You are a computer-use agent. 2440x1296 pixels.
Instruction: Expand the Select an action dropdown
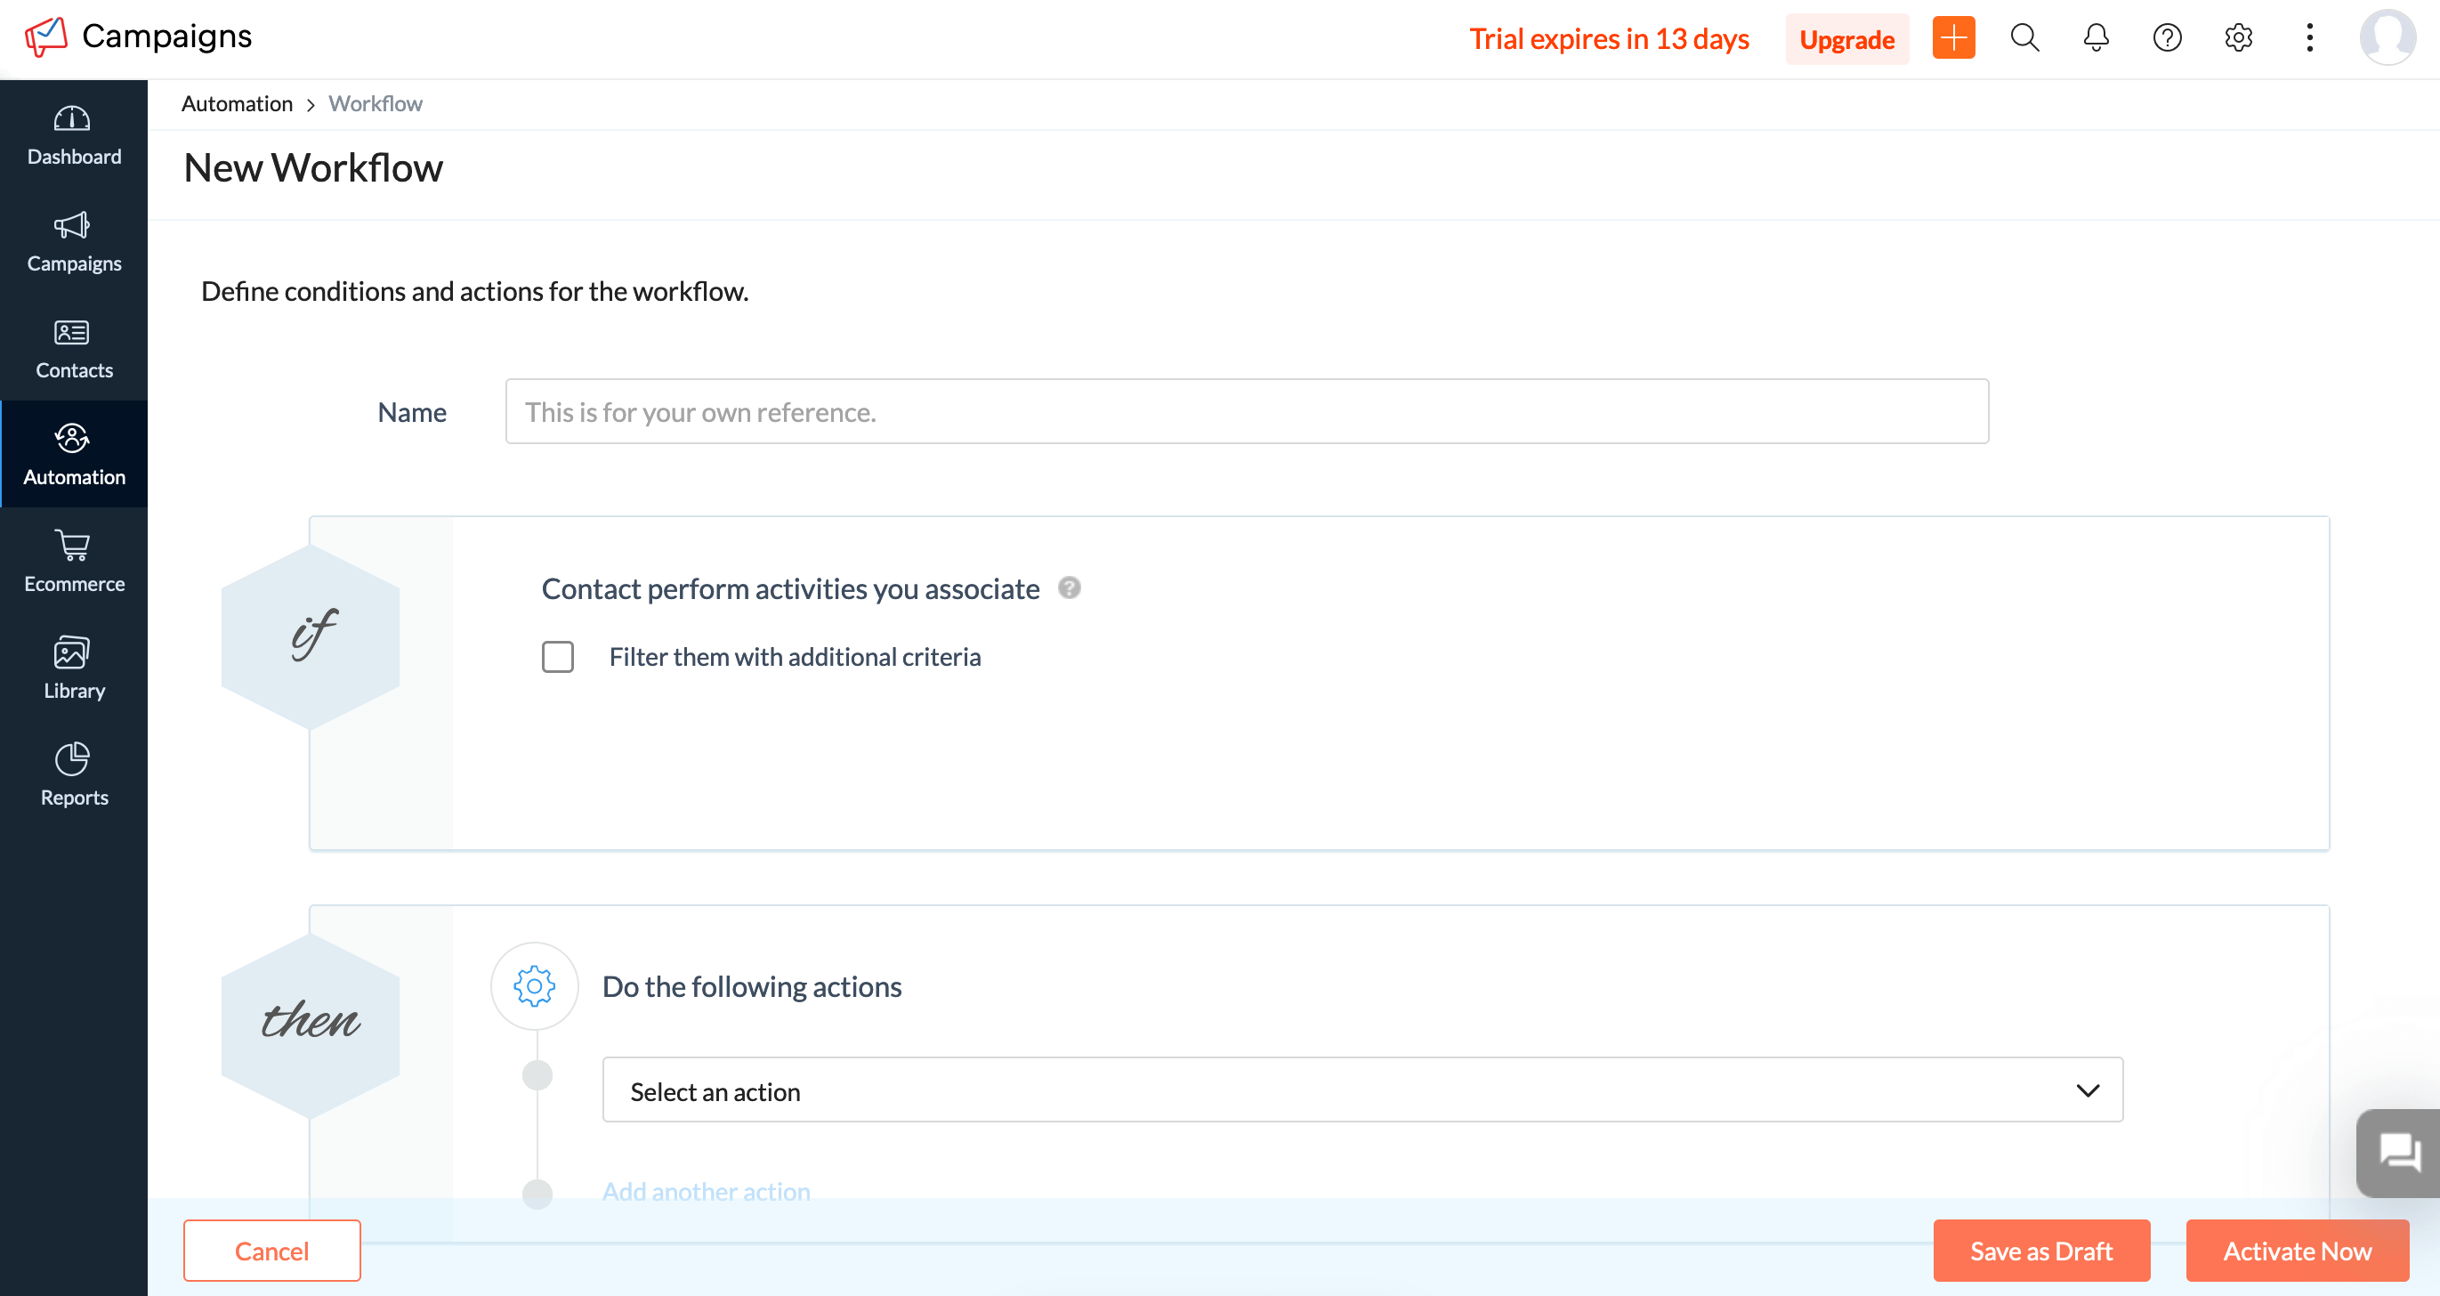coord(1362,1091)
